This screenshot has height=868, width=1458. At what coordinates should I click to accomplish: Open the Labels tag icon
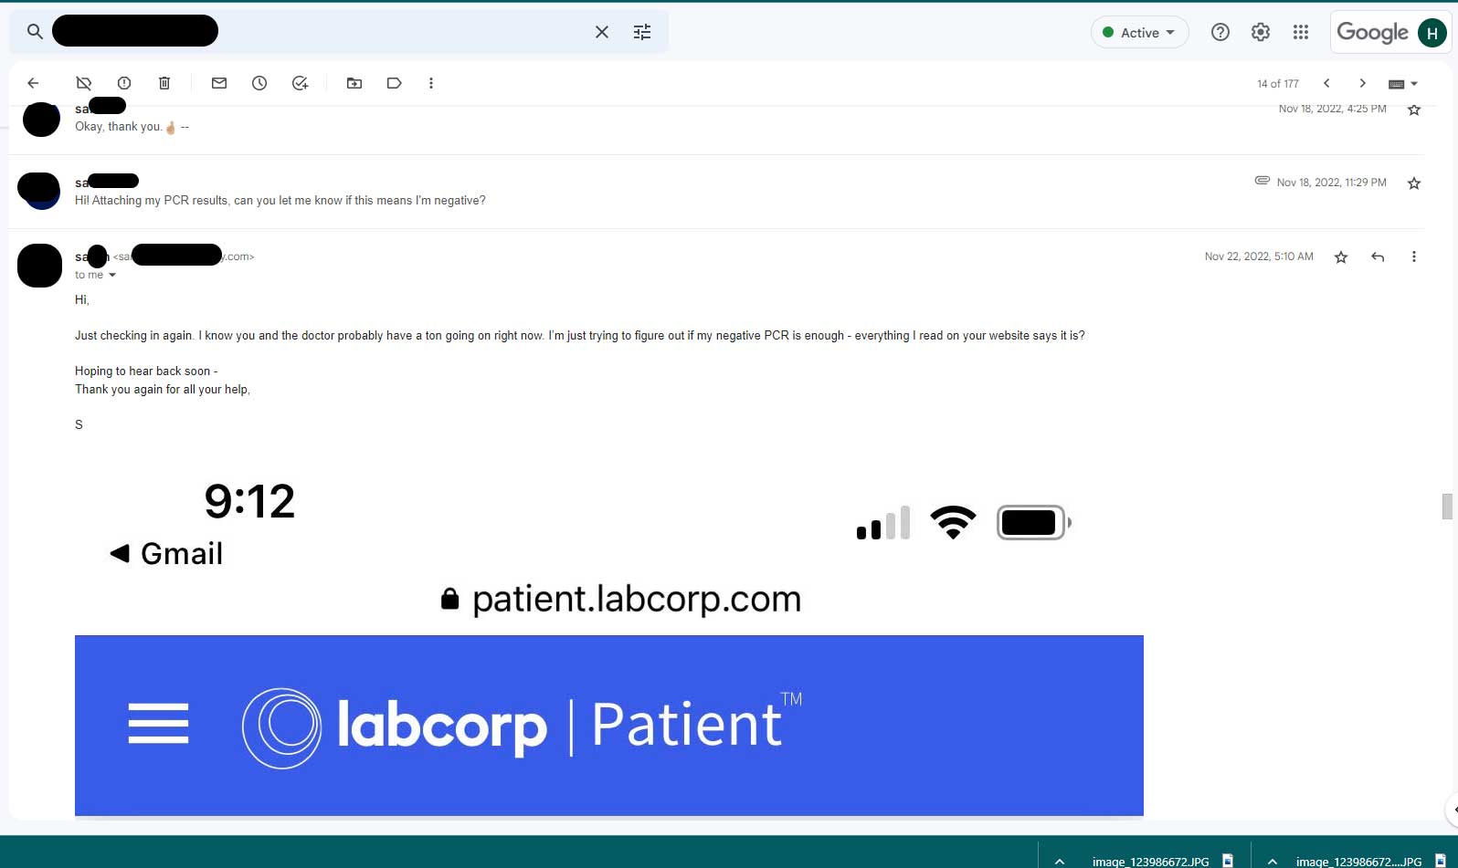pyautogui.click(x=395, y=83)
